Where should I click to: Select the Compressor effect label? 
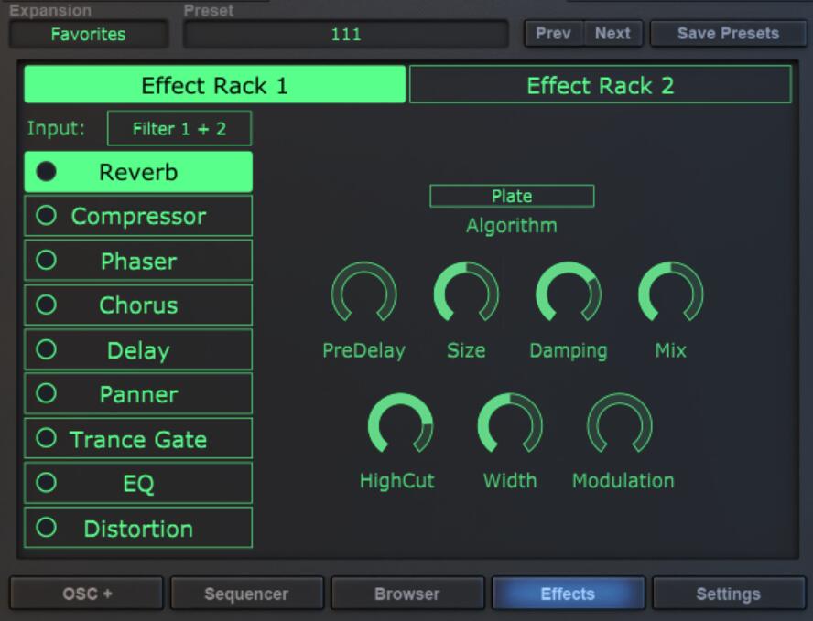138,217
